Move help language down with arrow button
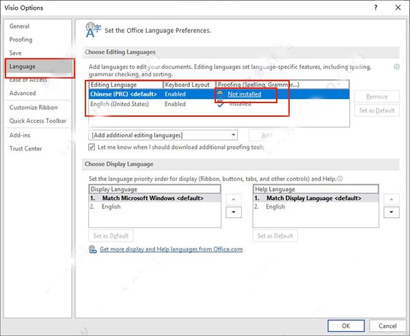 [392, 212]
